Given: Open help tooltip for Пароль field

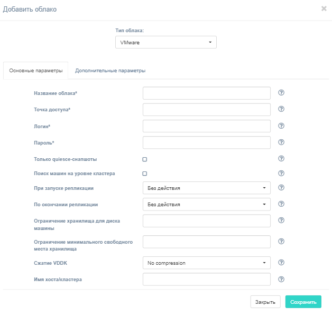Looking at the screenshot, I should pyautogui.click(x=281, y=142).
